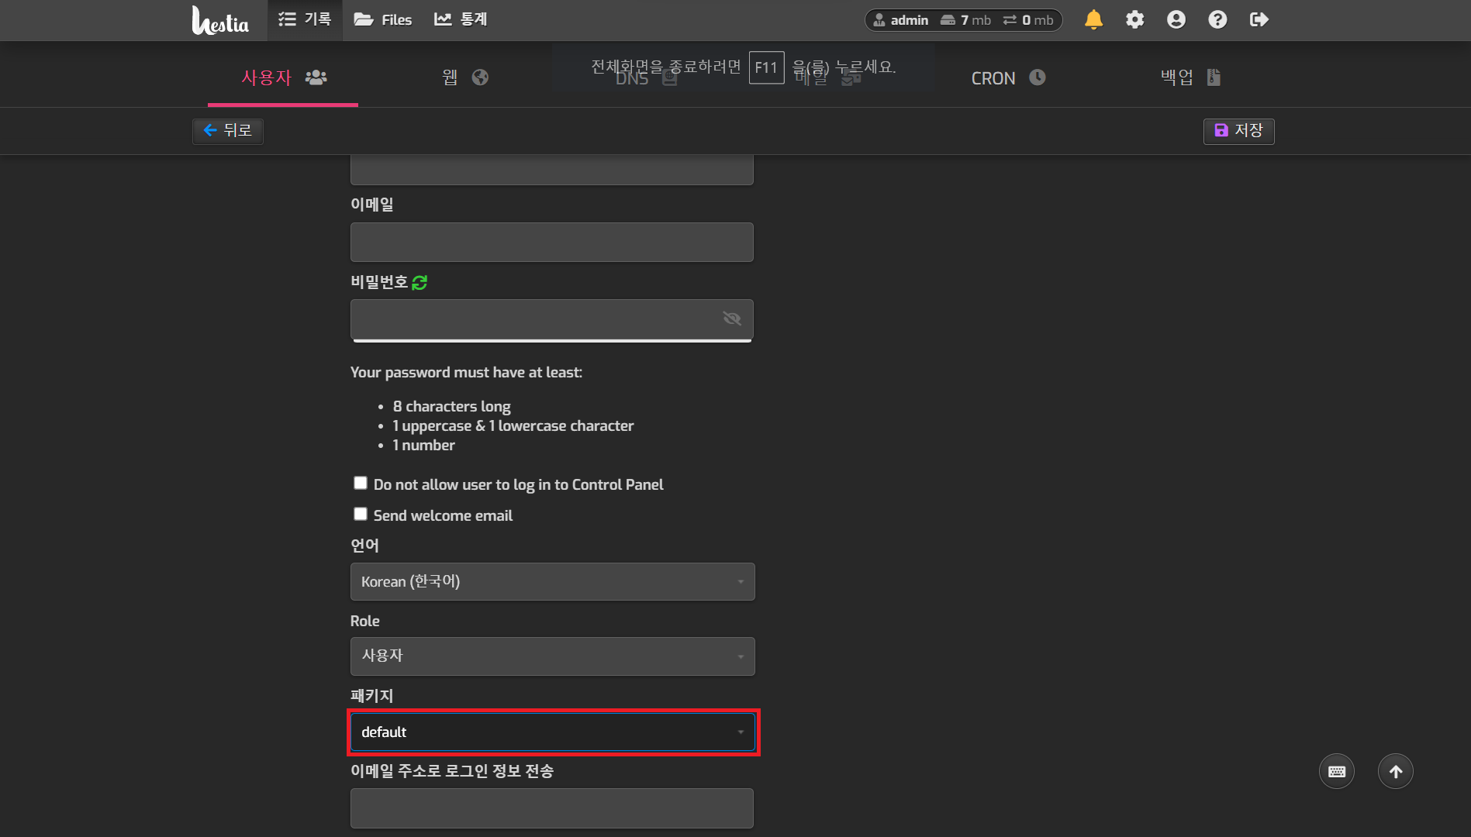Screen dimensions: 1471x837
Task: Open the server settings gear
Action: click(1134, 19)
